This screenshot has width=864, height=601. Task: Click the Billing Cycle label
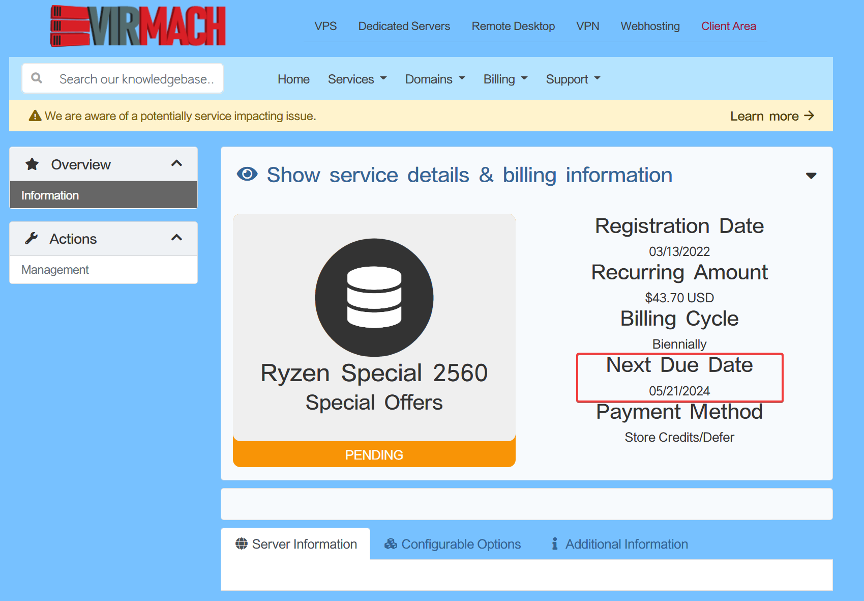tap(679, 319)
